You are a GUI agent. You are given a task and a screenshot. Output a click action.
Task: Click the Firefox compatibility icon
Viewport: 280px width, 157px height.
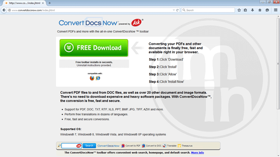(92, 78)
